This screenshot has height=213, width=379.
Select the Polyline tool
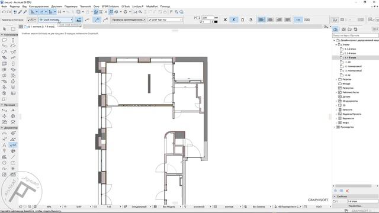pos(13,163)
